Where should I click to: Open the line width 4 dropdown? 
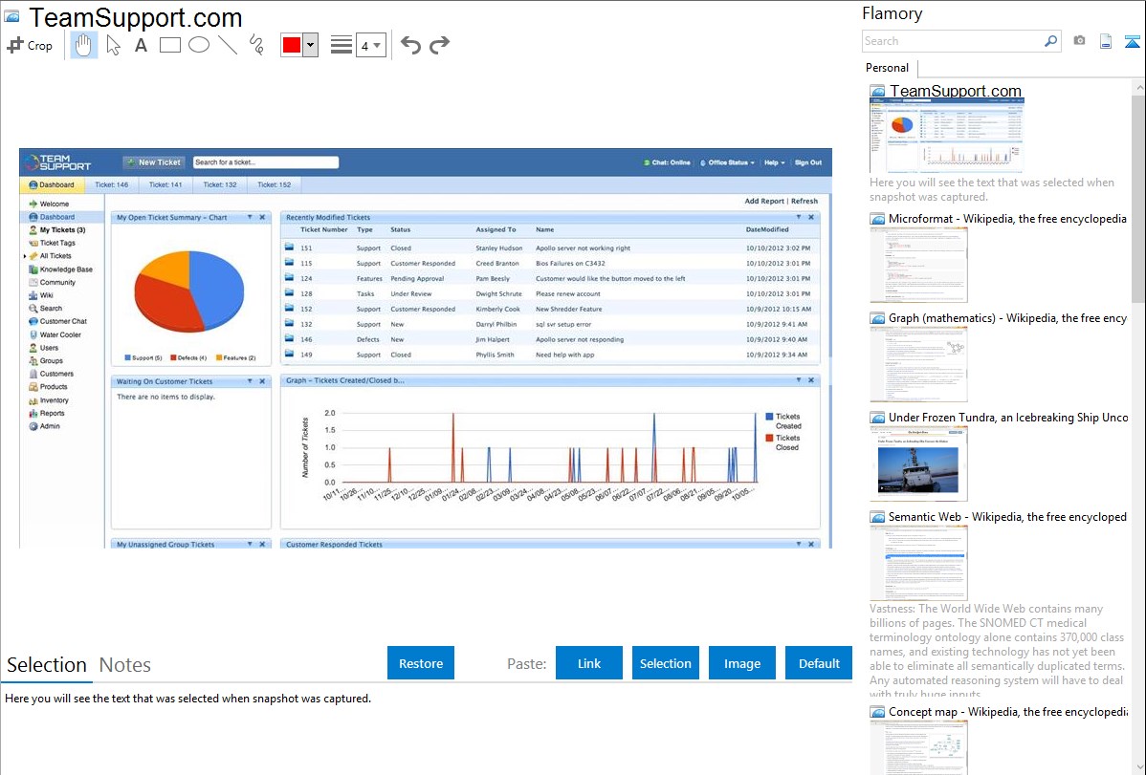point(370,45)
